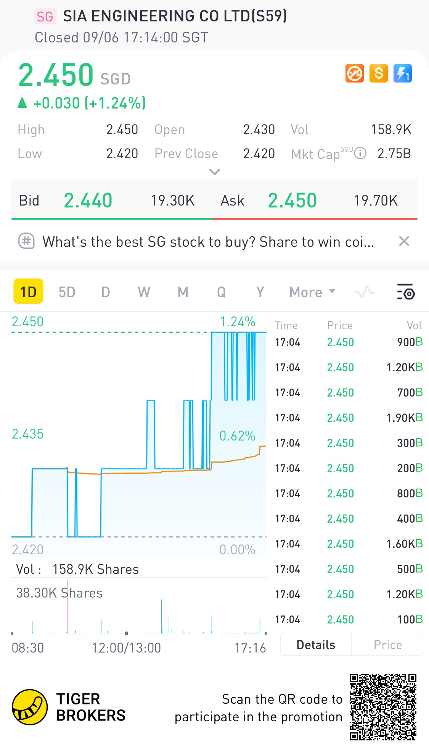
Task: Tap the hashtag topic icon
Action: [x=27, y=241]
